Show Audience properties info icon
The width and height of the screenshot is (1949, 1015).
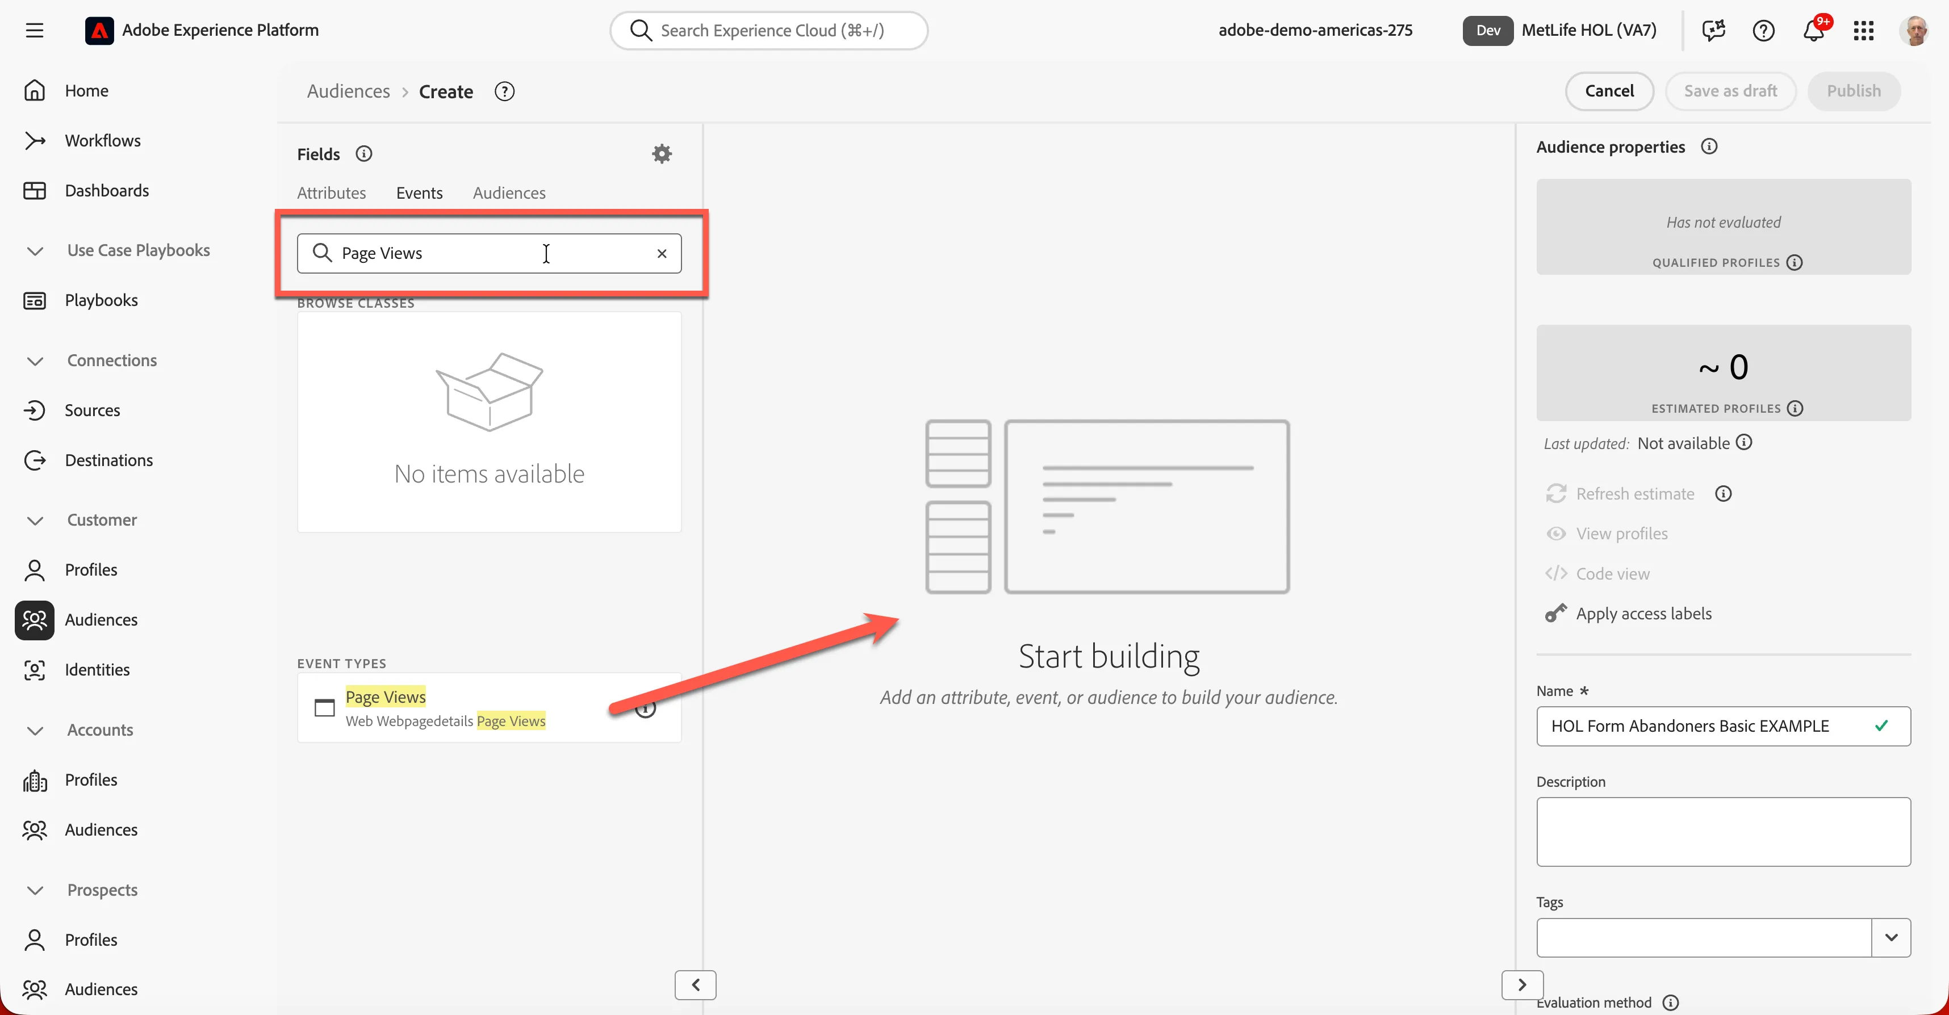1709,146
